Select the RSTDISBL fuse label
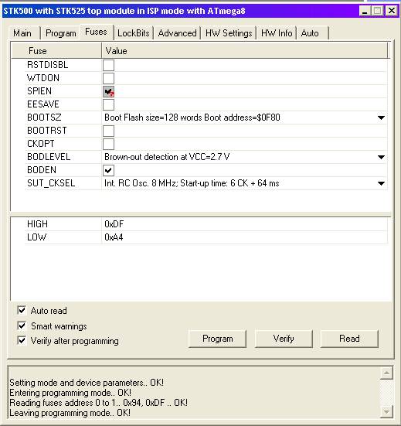 click(47, 65)
